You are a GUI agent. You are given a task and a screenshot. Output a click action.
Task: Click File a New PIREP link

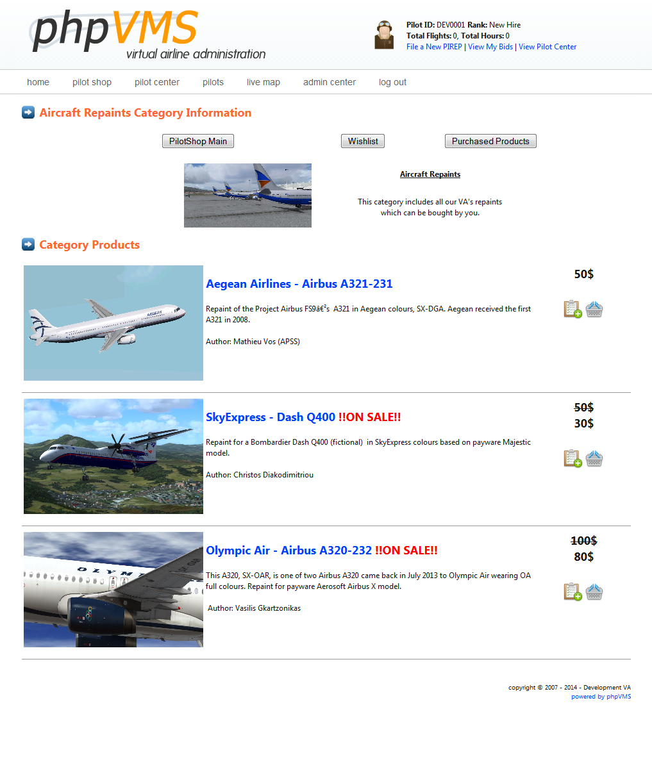tap(434, 47)
